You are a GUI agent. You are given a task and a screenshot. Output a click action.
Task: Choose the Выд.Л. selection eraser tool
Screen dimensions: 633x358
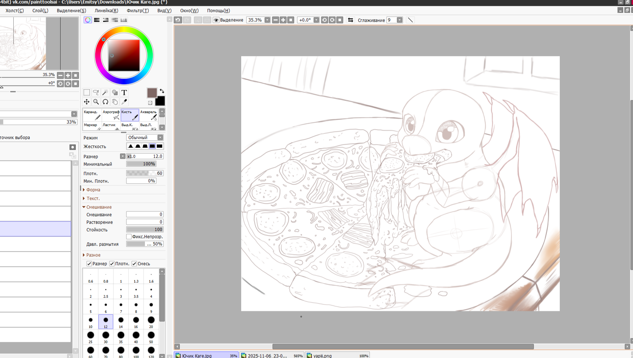tap(149, 126)
